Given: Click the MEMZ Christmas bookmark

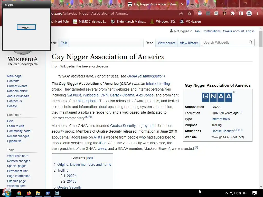Looking at the screenshot, I should tap(90, 22).
